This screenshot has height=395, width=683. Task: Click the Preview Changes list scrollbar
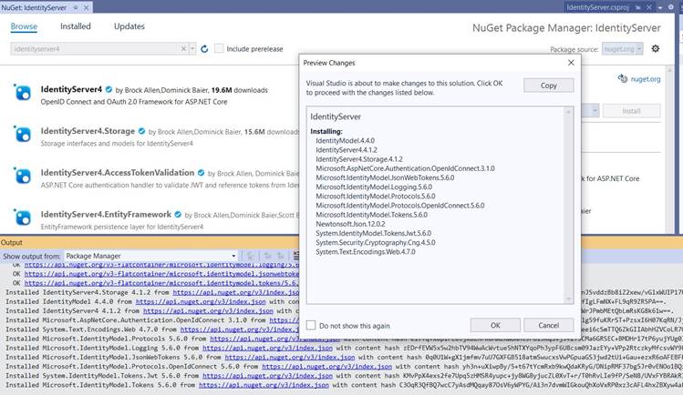[x=568, y=205]
